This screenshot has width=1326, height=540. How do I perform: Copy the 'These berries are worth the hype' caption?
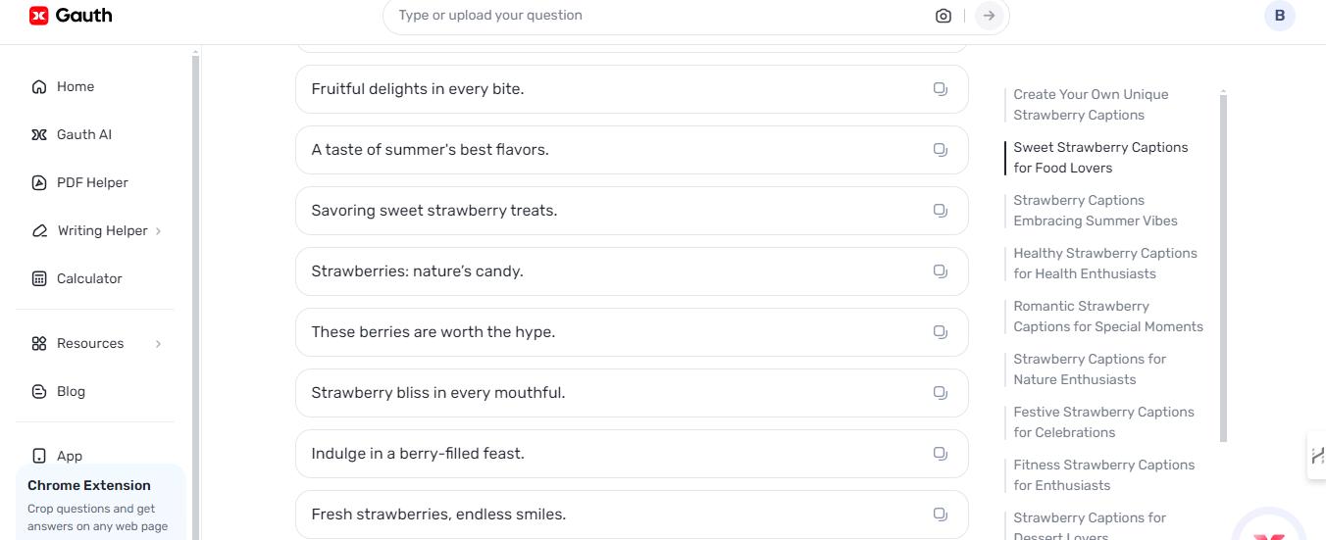click(x=940, y=332)
